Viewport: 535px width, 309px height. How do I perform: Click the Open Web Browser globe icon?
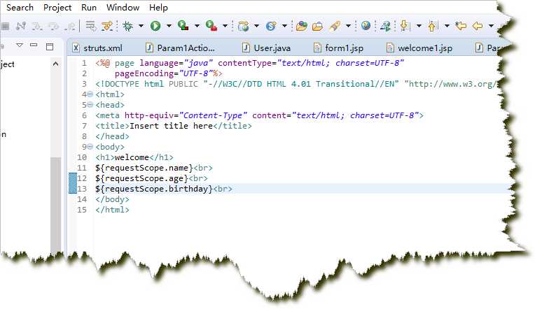366,26
